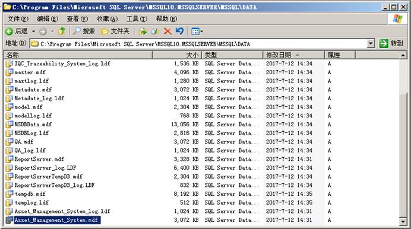Sort by the 名称 column header
Image resolution: width=411 pixels, height=229 pixels.
78,55
